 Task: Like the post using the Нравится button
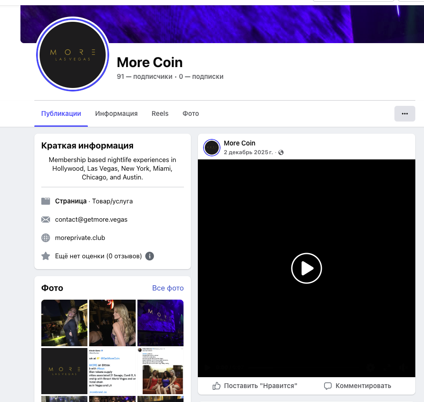256,385
